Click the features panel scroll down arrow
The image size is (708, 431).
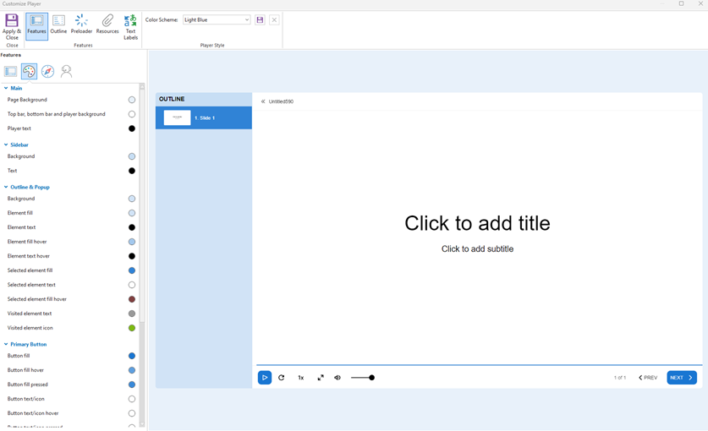[x=142, y=424]
